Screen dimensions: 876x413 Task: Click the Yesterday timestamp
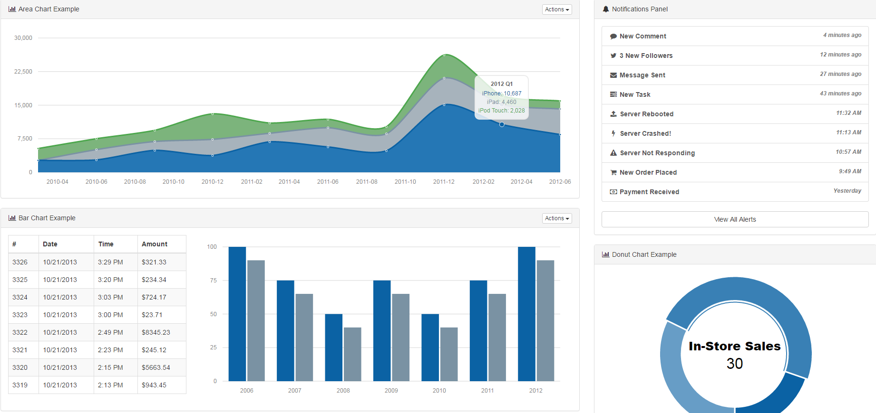847,191
